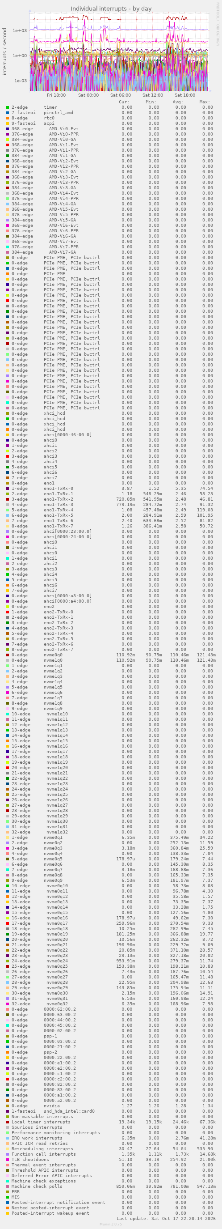Select the "nvidia" legend entry
The width and height of the screenshot is (222, 1229).
52,1106
